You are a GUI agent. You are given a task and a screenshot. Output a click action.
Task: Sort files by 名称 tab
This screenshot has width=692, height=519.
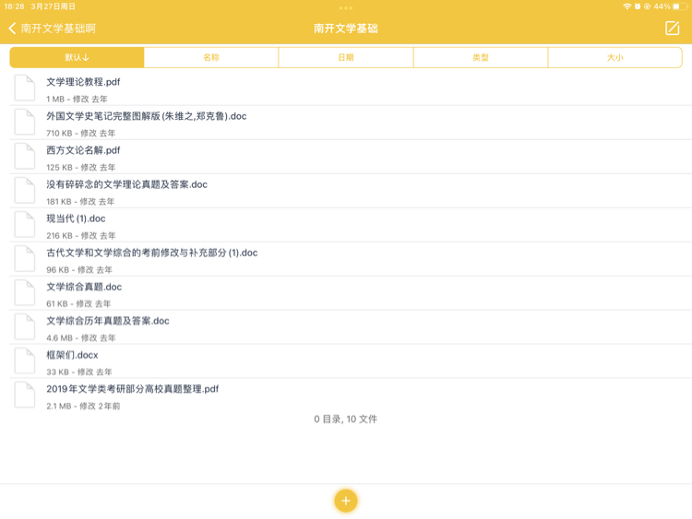pyautogui.click(x=211, y=57)
